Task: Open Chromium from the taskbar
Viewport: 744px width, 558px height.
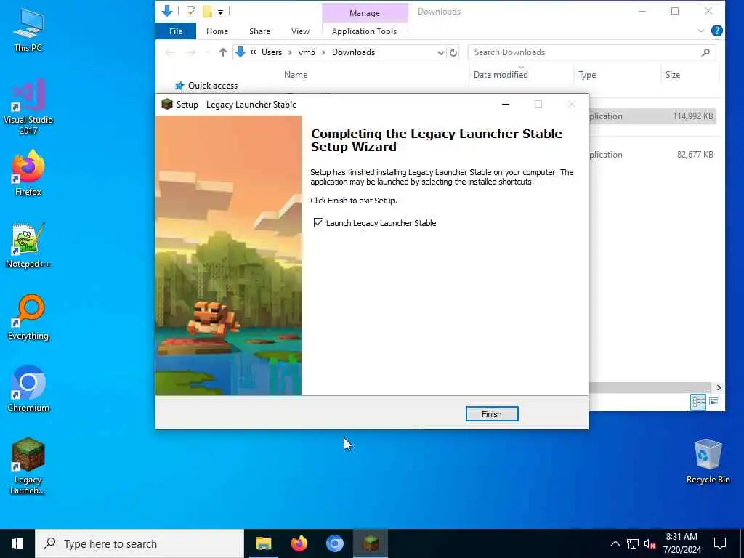Action: [x=334, y=543]
